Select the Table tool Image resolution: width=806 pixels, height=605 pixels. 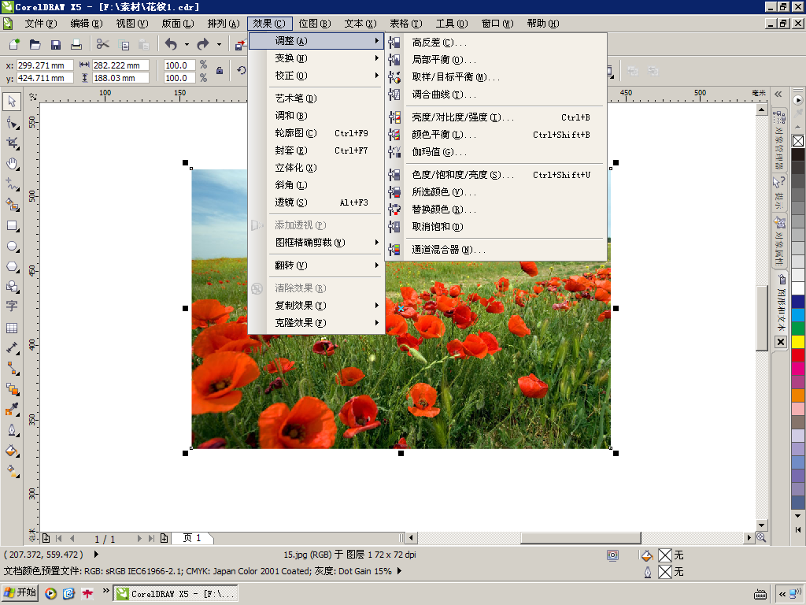click(x=12, y=328)
